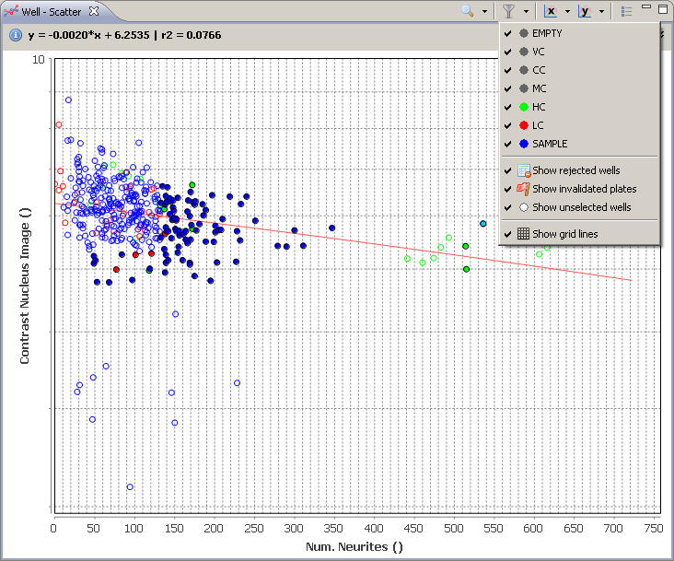Click the gray EMPTY color dot
This screenshot has height=561, width=674.
pos(524,33)
